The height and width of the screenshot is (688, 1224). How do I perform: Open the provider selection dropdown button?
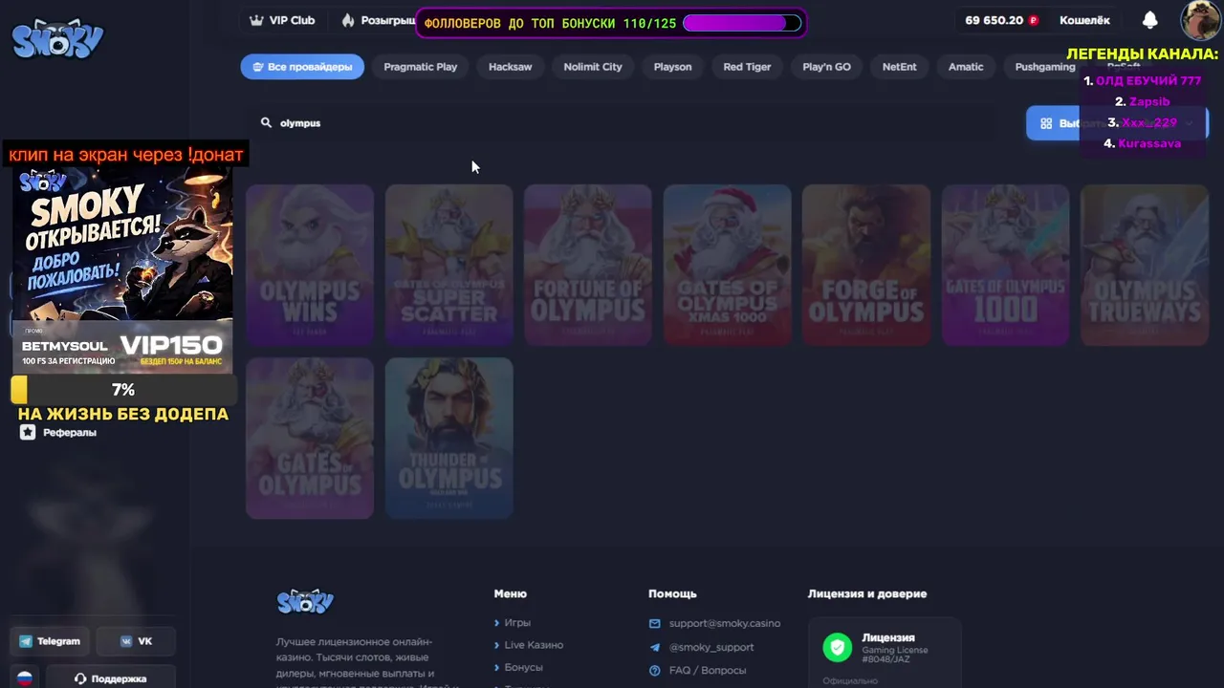click(1117, 123)
